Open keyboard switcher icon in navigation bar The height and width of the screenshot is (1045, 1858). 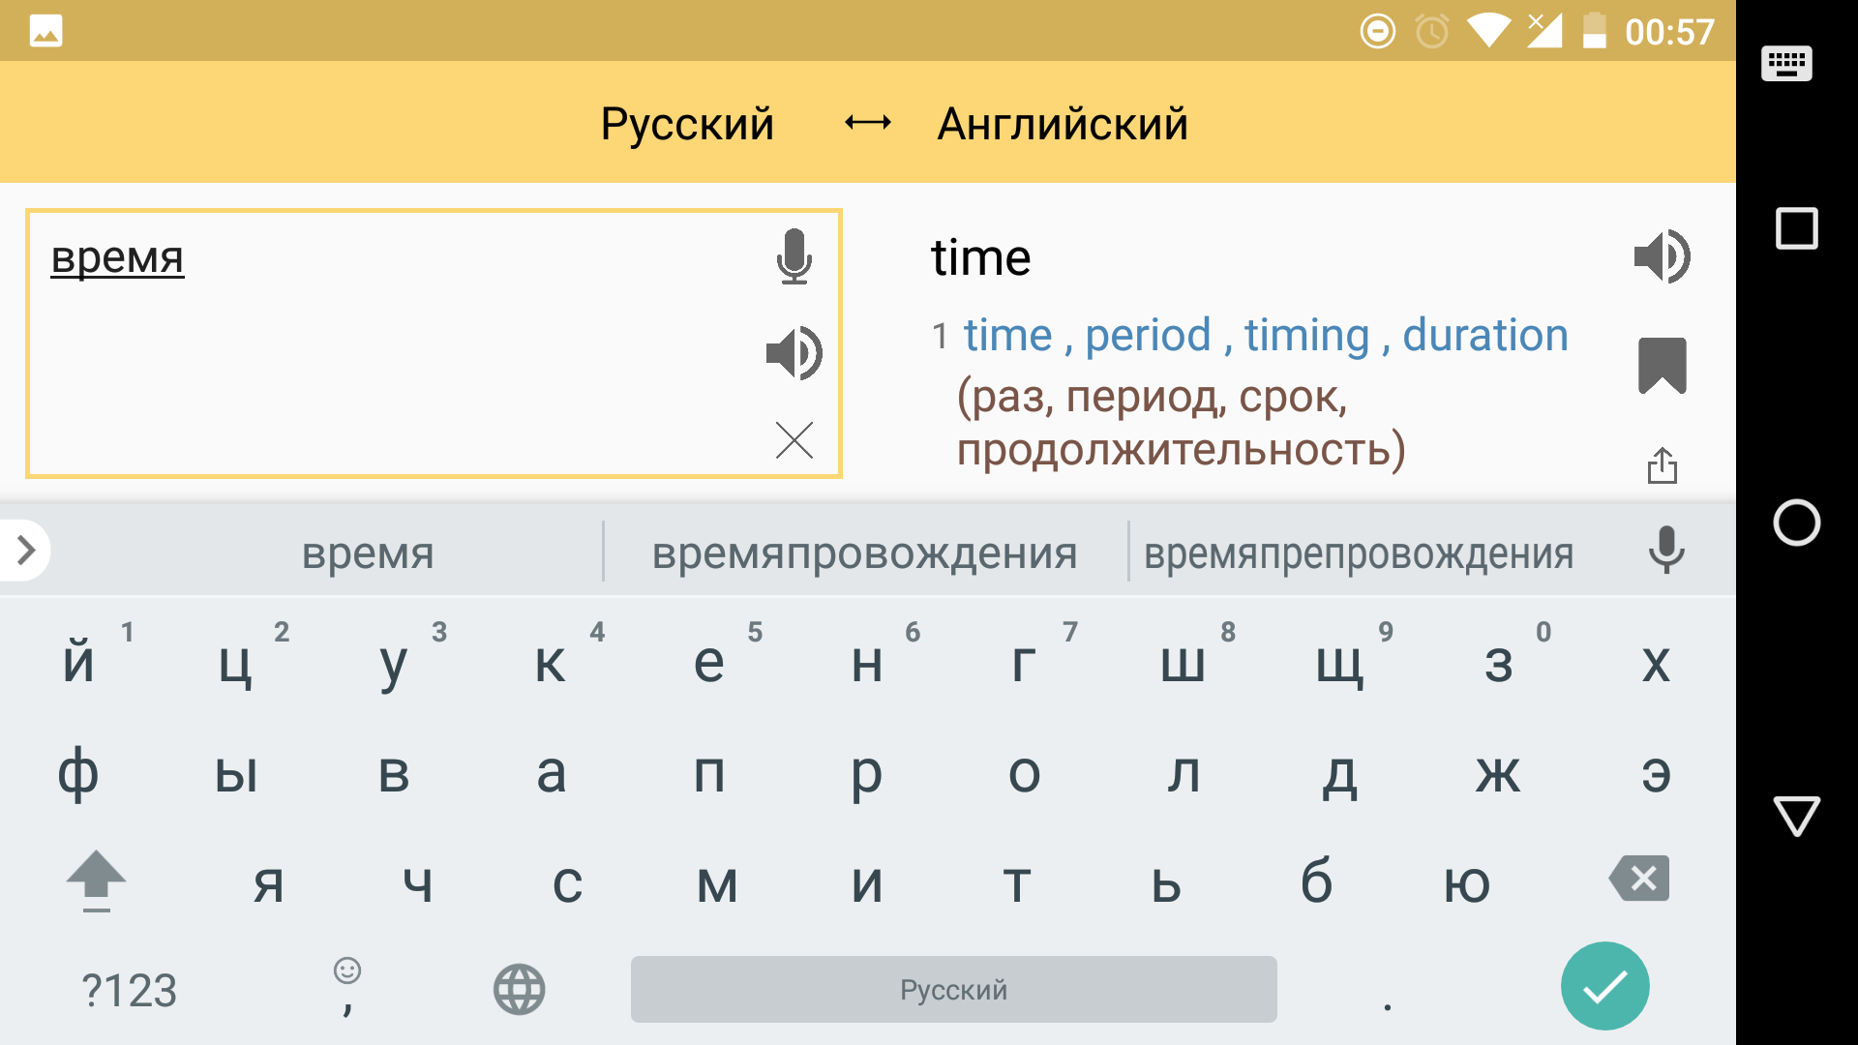pyautogui.click(x=1786, y=64)
